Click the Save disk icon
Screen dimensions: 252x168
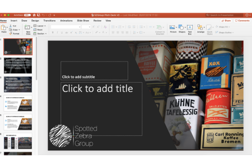pos(39,15)
